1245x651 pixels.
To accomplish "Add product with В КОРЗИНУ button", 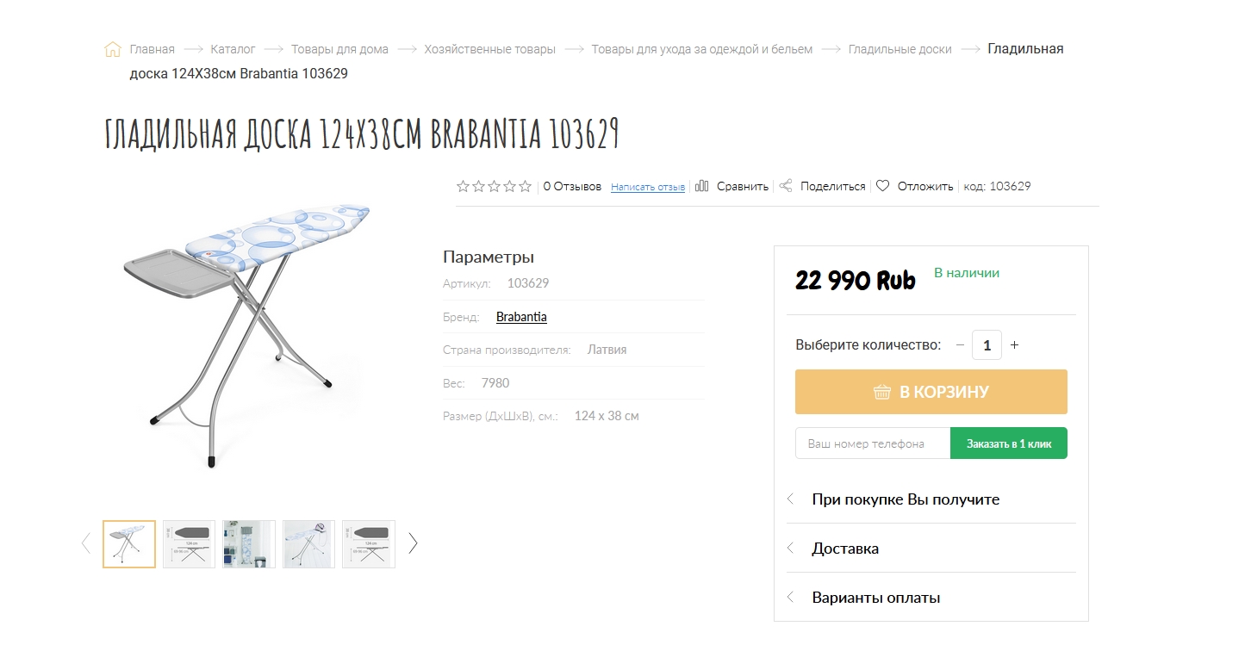I will pos(931,392).
